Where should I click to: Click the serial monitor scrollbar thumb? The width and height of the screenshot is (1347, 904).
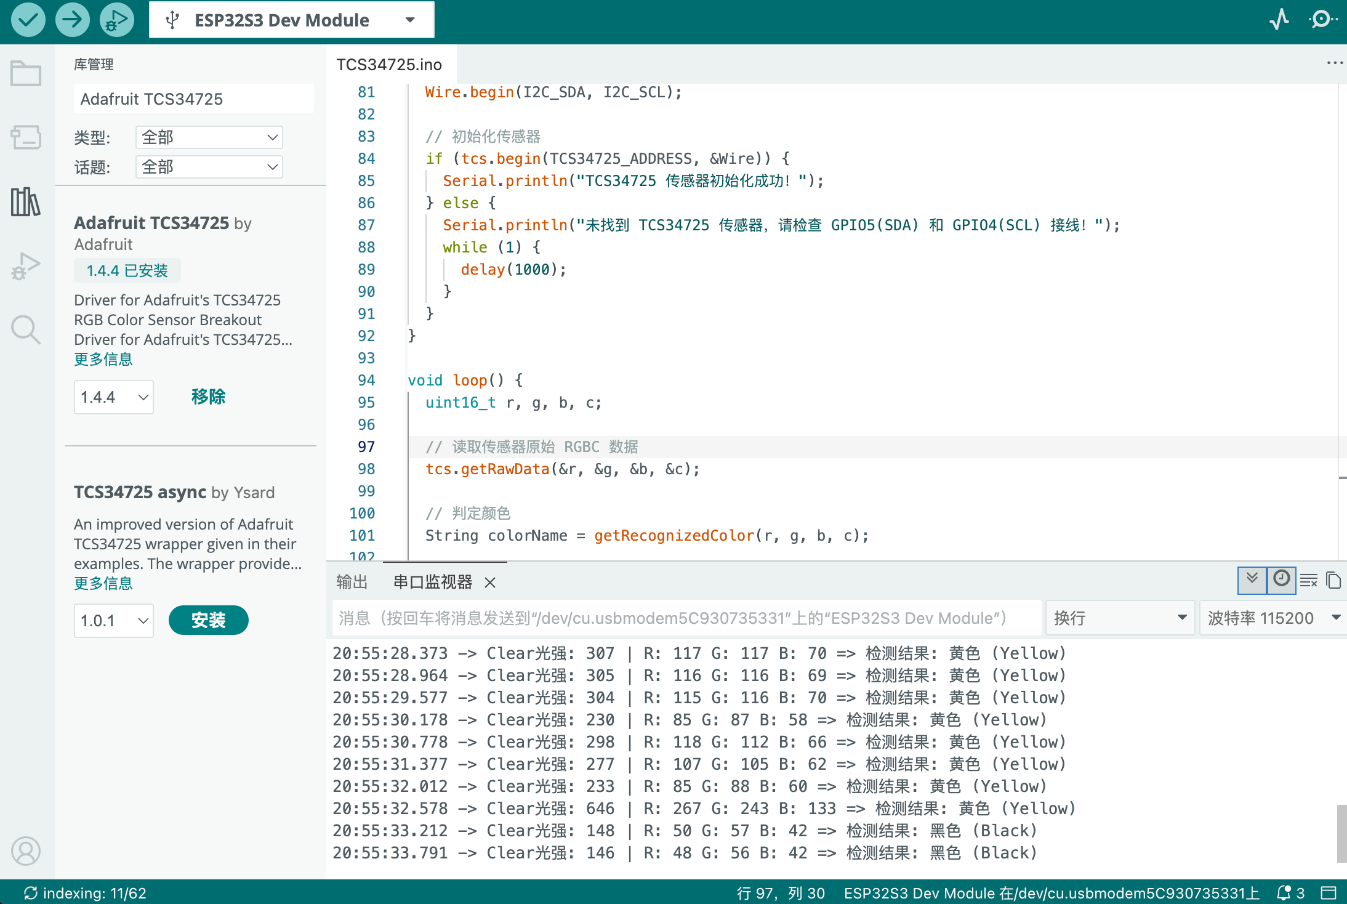click(1341, 834)
